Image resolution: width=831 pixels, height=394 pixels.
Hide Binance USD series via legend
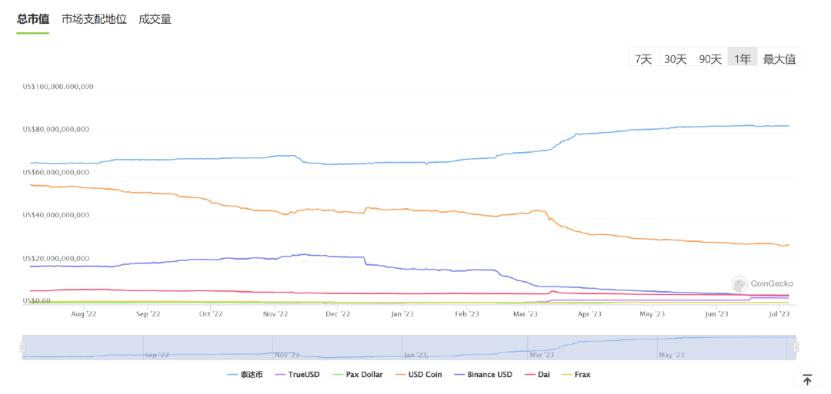tap(483, 375)
